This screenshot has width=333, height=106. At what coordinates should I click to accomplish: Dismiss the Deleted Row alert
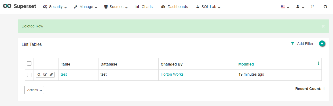(x=323, y=26)
